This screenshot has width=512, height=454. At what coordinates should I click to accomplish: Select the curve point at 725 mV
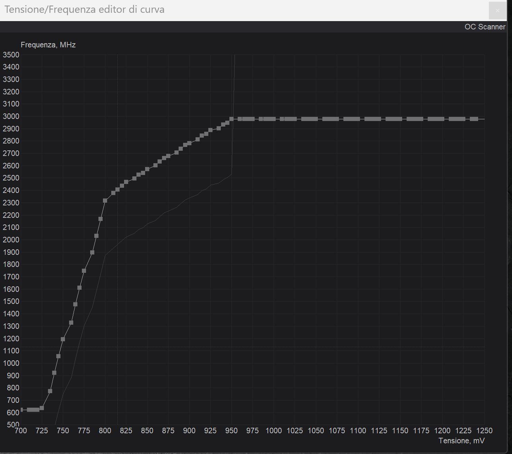click(42, 408)
